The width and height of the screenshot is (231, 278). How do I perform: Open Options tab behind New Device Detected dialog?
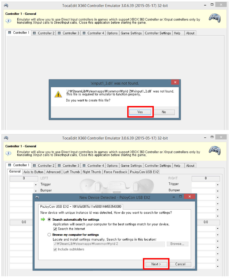point(112,165)
